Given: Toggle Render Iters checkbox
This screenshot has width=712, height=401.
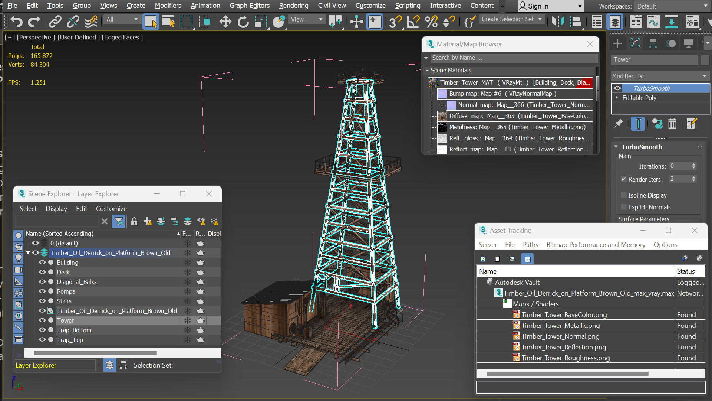Looking at the screenshot, I should 624,179.
